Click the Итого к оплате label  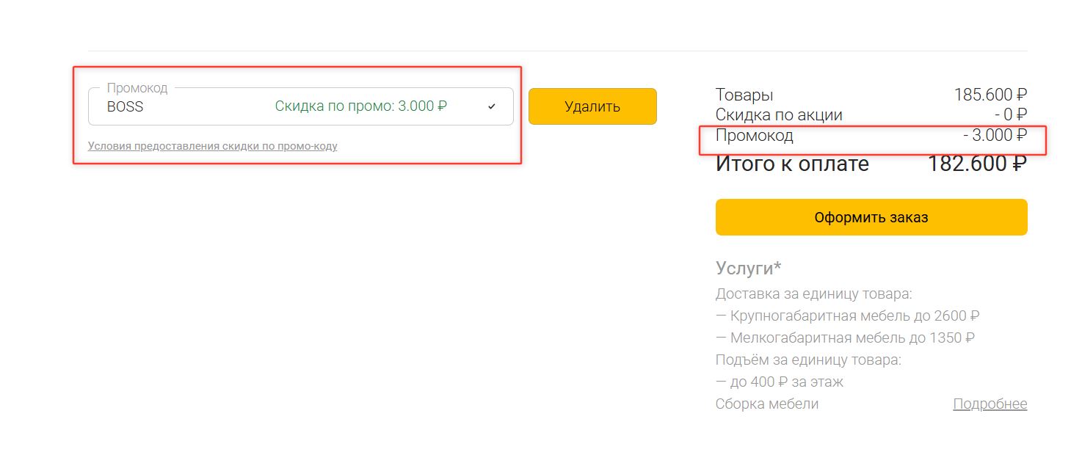coord(791,164)
